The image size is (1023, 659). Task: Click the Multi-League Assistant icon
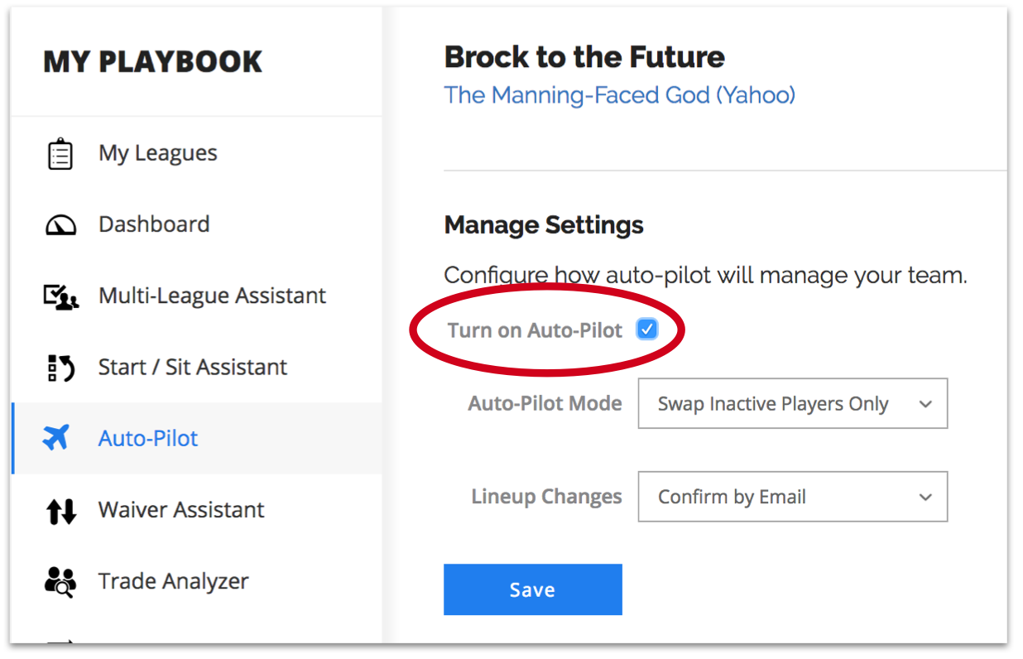(60, 296)
